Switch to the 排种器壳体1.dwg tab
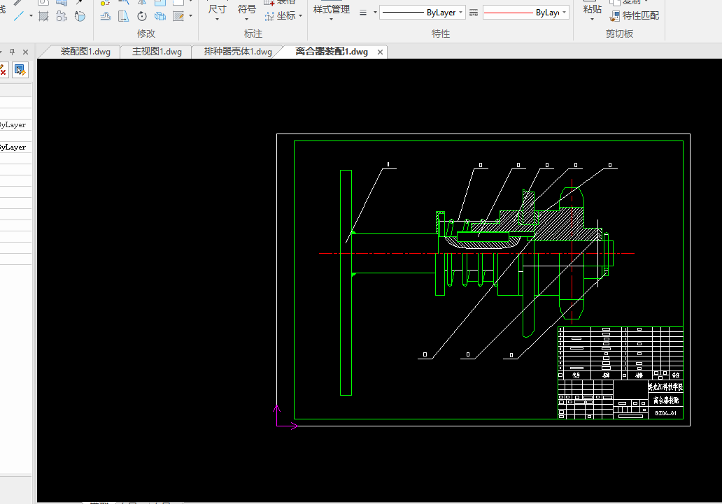The width and height of the screenshot is (722, 504). tap(237, 52)
